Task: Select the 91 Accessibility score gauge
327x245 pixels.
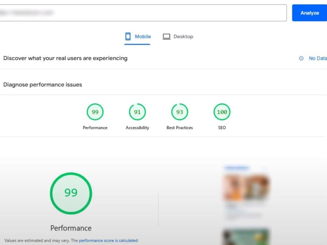Action: 137,112
